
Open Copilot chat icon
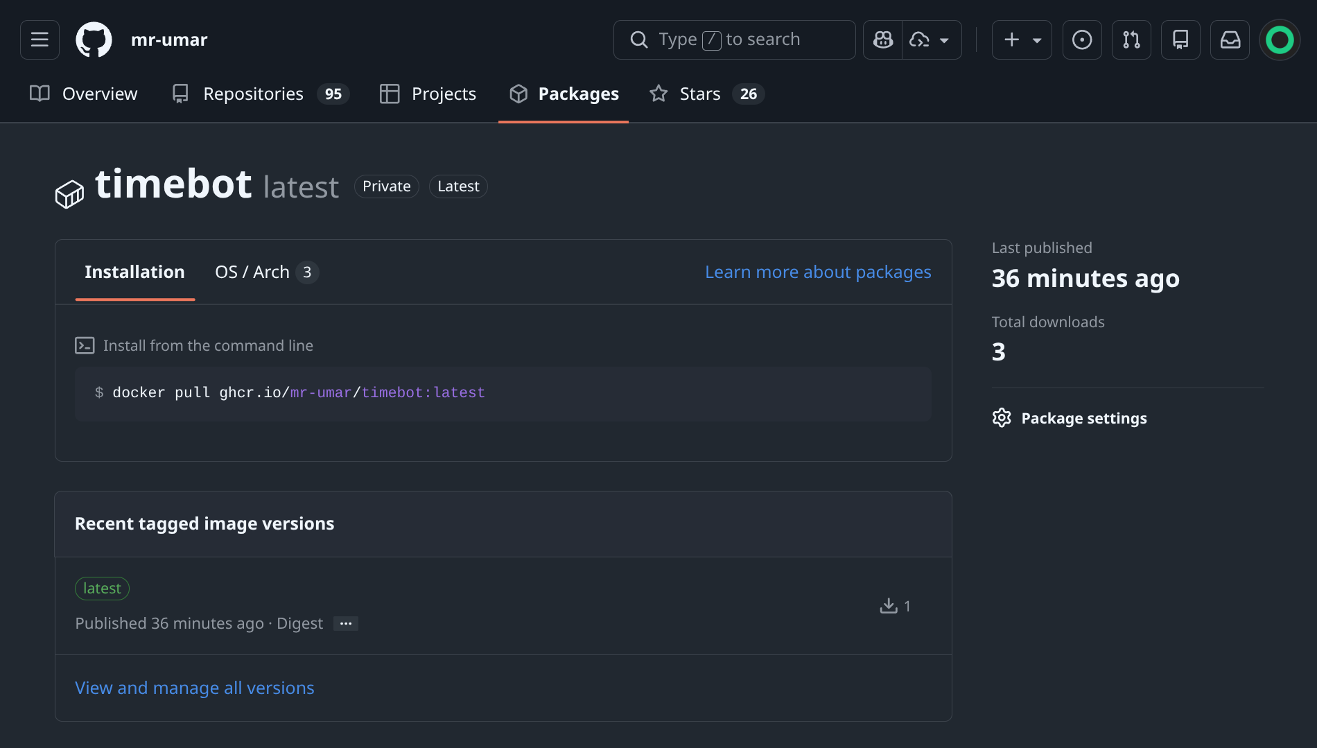(882, 40)
